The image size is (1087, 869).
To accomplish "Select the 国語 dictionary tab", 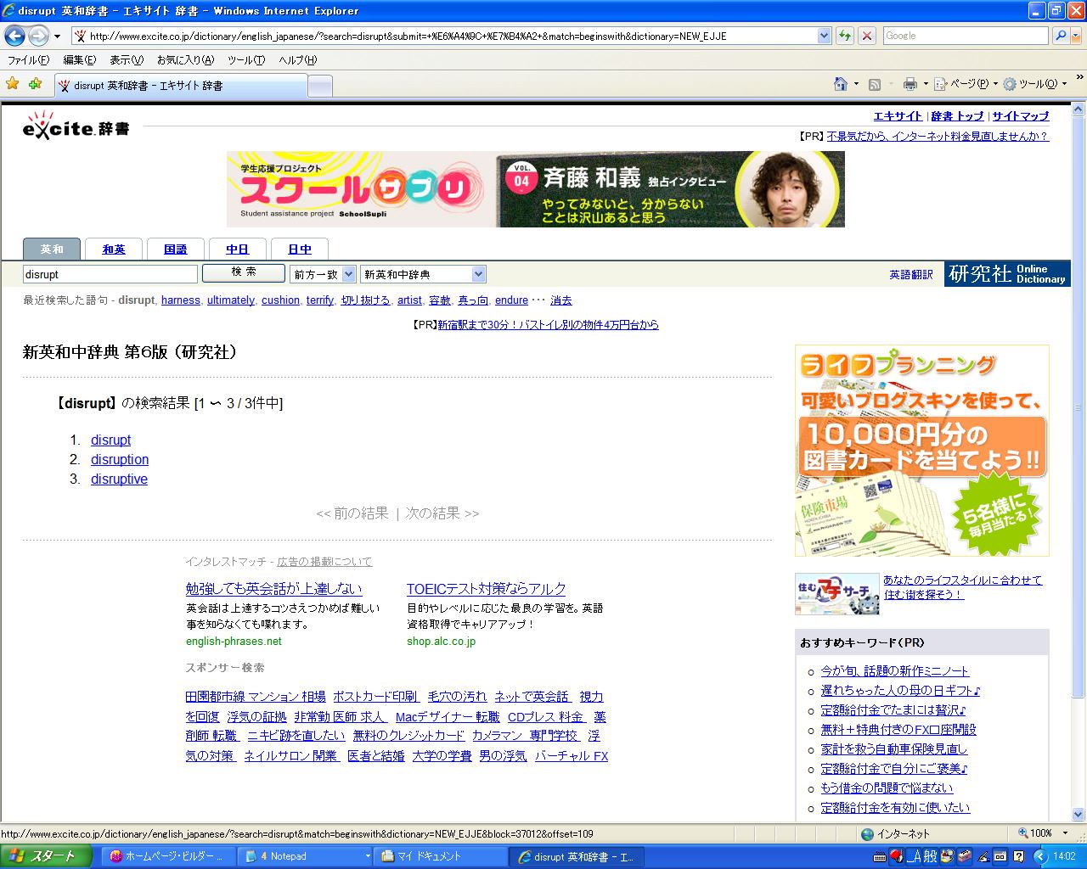I will click(x=176, y=249).
